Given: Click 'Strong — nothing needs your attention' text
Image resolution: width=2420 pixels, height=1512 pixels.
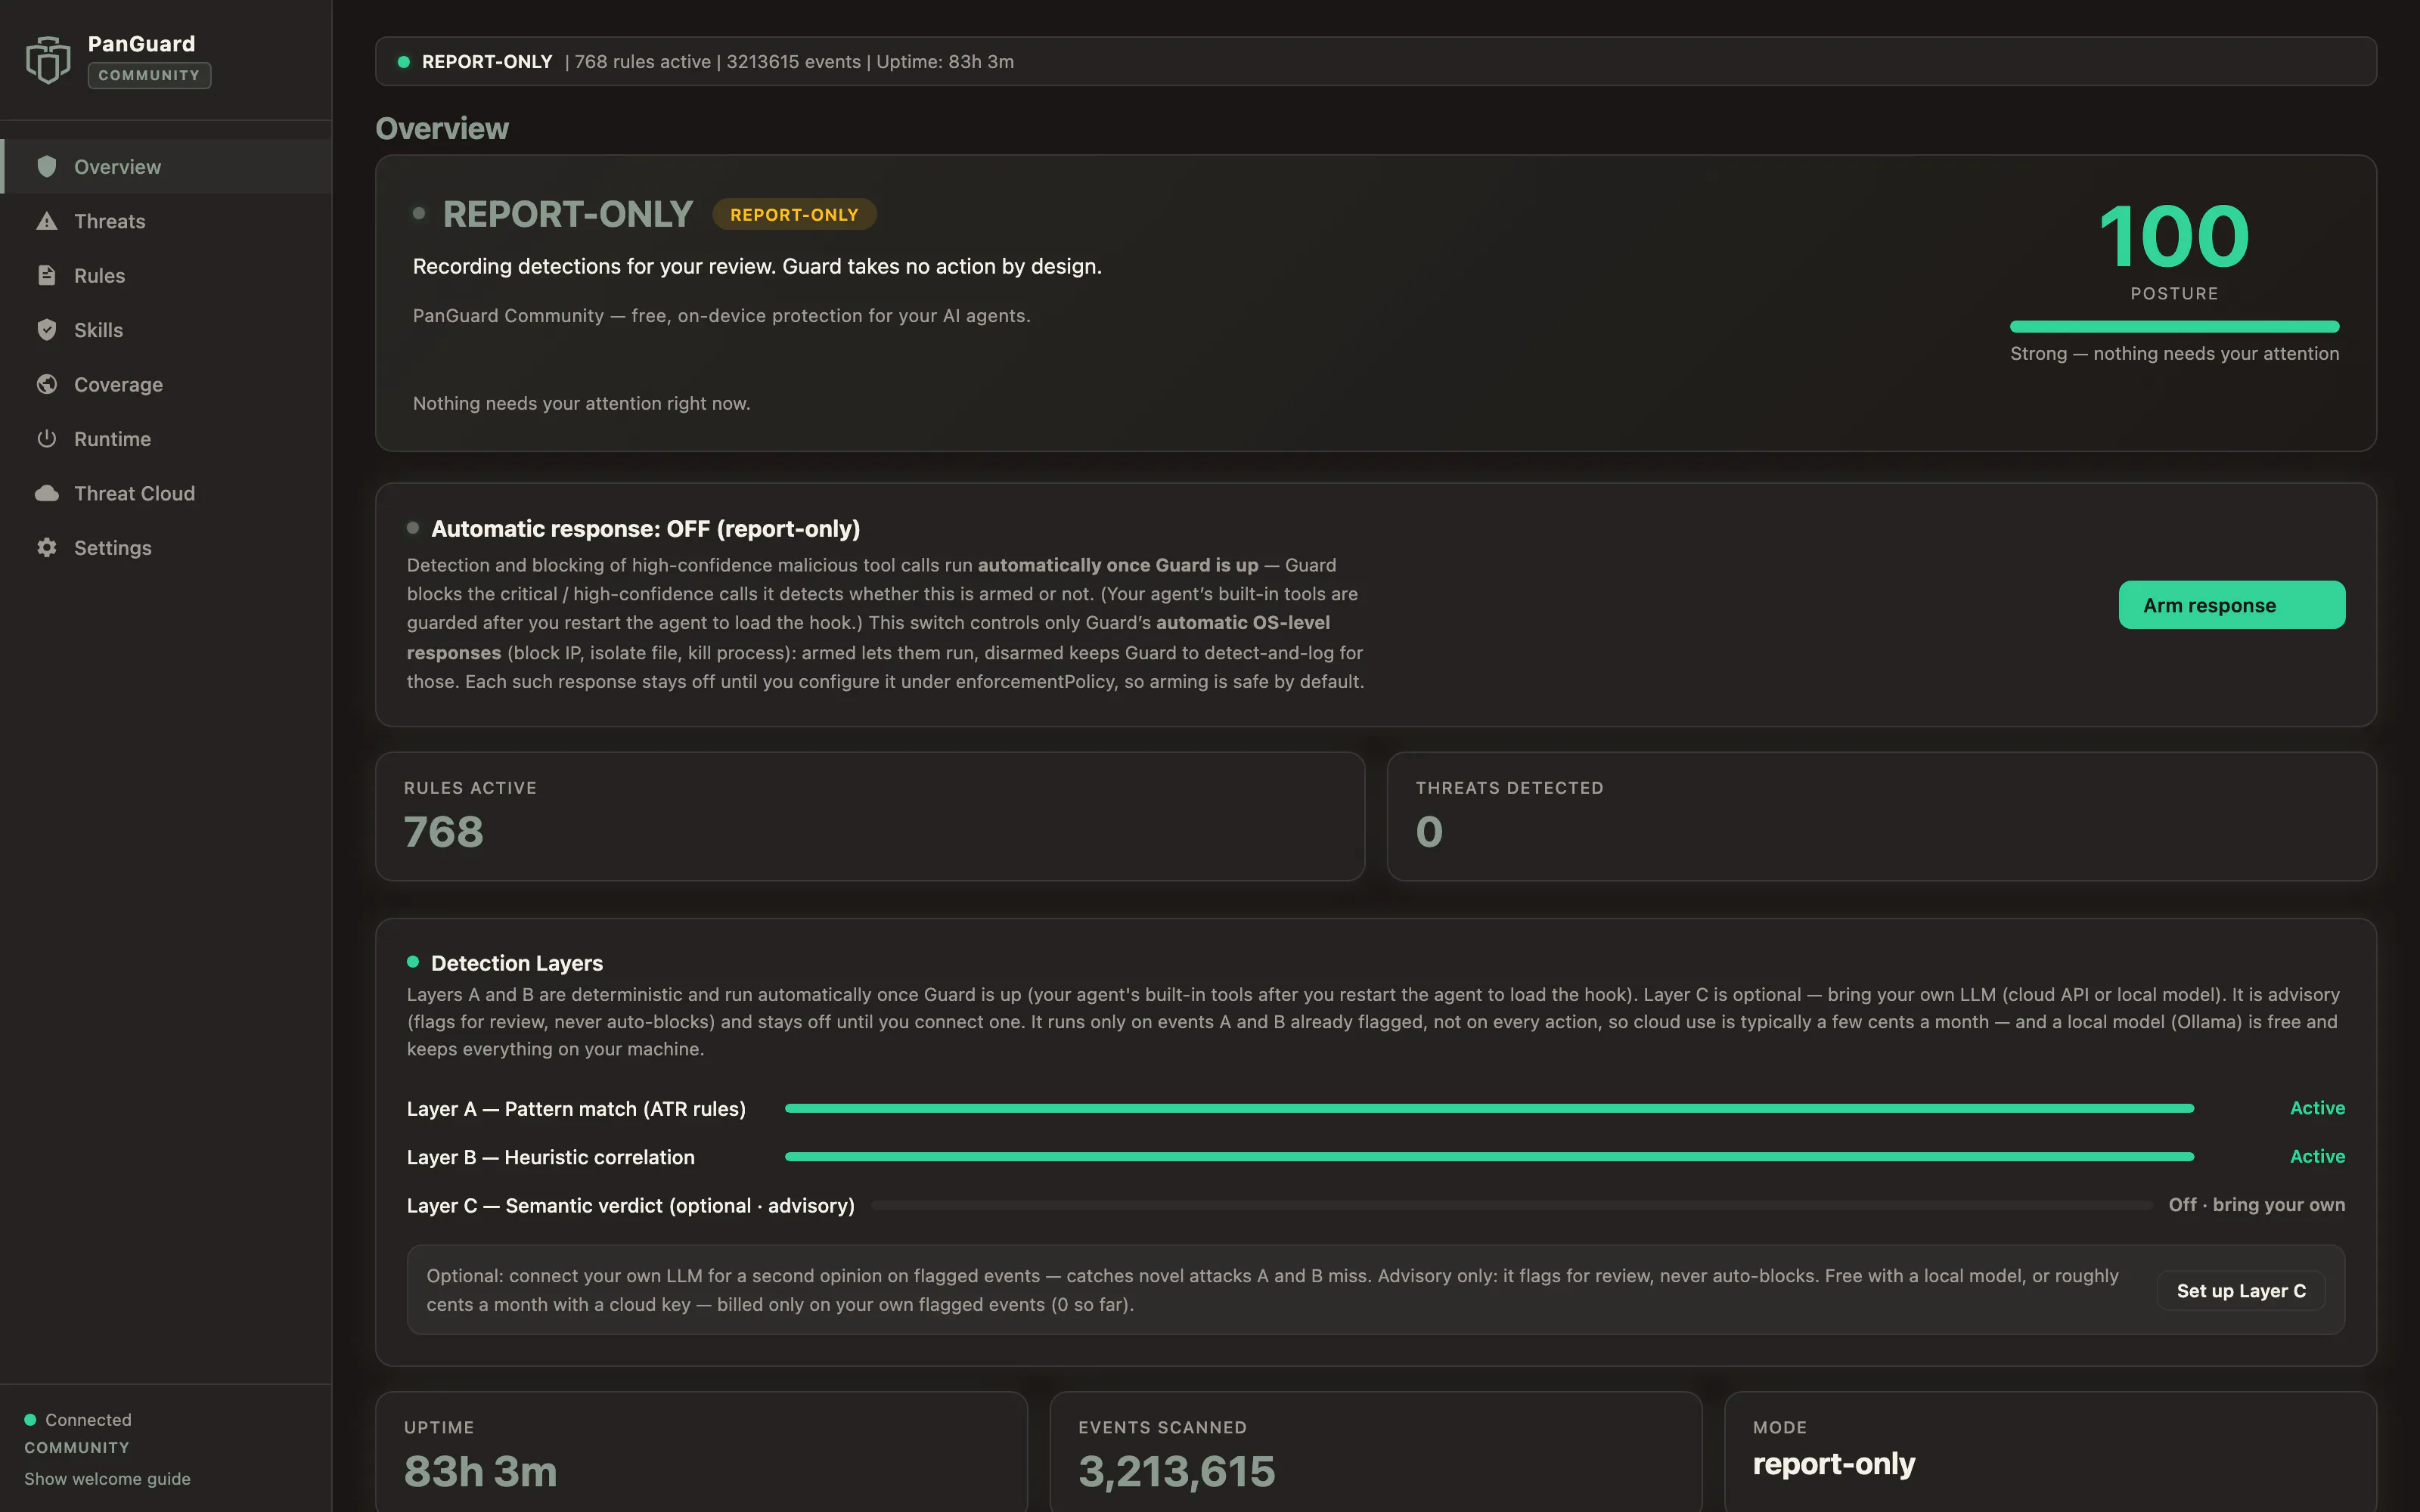Looking at the screenshot, I should point(2174,354).
